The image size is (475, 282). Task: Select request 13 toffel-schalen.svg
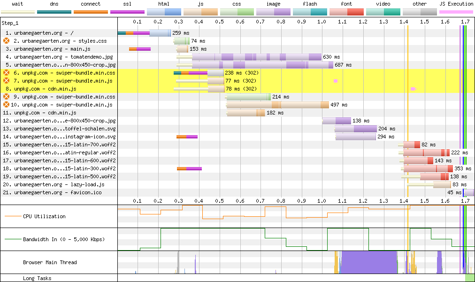(x=59, y=129)
